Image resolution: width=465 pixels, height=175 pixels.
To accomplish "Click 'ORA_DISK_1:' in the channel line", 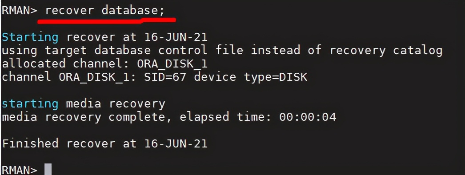I will [x=98, y=77].
